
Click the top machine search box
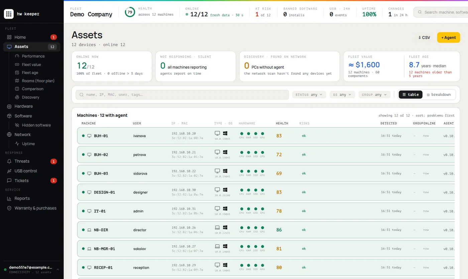coord(441,12)
